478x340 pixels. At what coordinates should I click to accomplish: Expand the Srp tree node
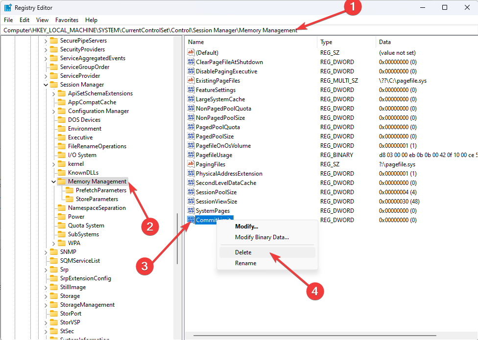tap(46, 270)
